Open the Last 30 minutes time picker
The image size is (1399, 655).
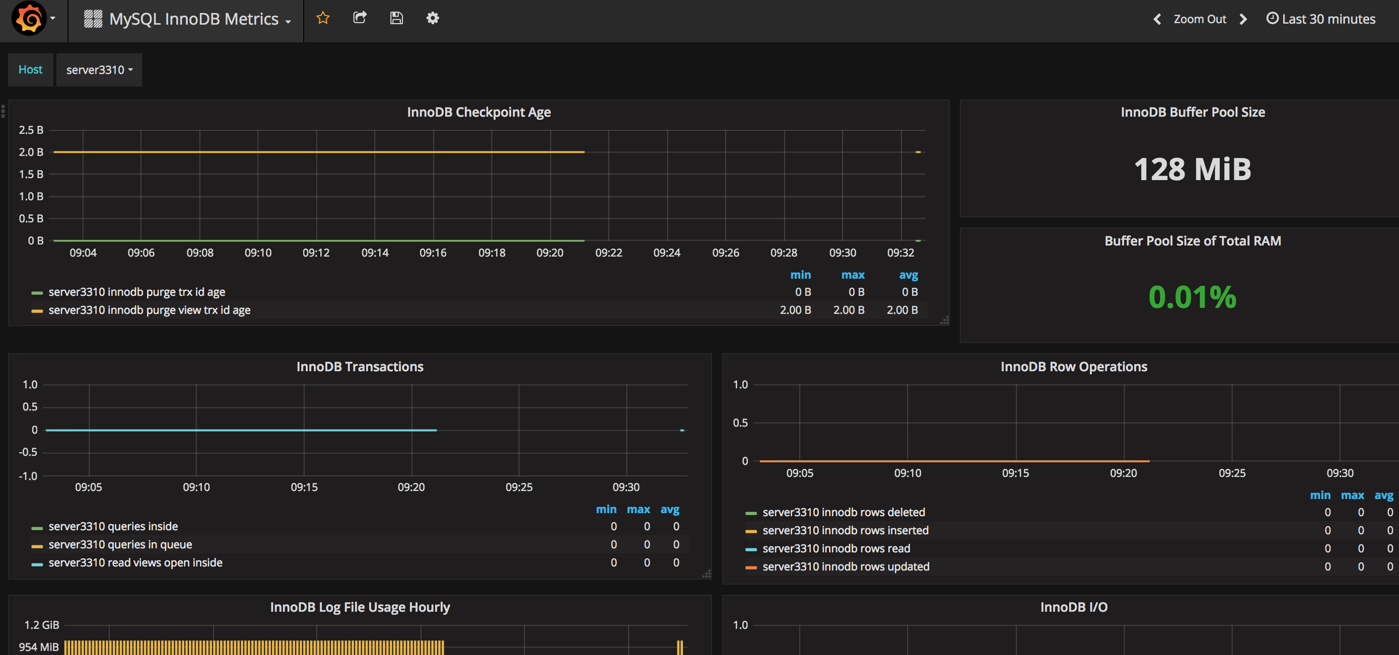1321,19
